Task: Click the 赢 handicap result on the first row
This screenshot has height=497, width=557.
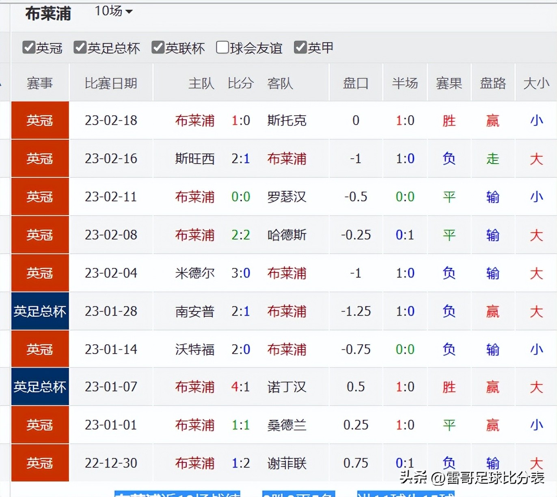Action: tap(492, 120)
